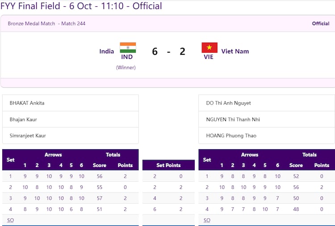Viewport: 335px width, 226px height.
Task: Select archer Bhajan Kaur
Action: click(23, 120)
